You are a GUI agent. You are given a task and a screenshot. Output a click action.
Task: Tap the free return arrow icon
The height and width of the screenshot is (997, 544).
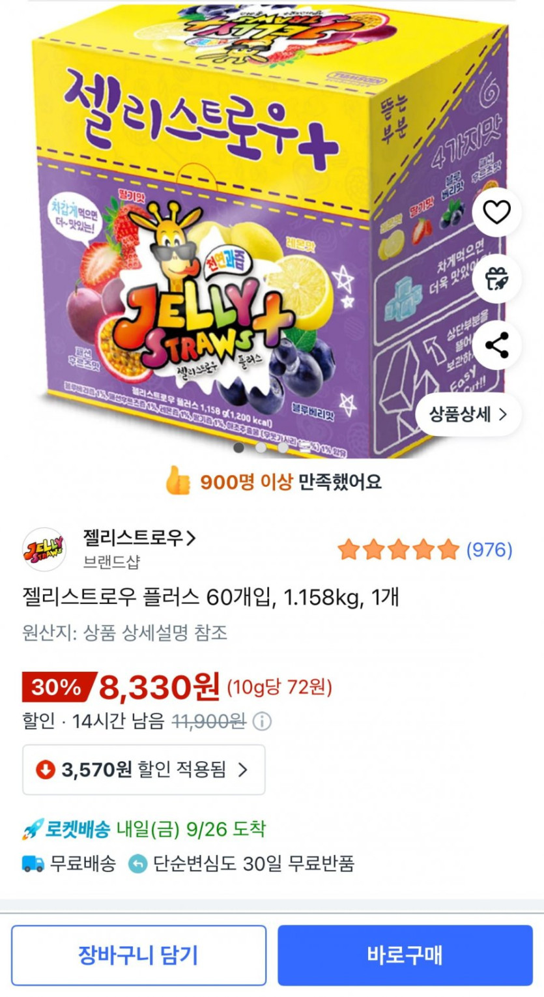[x=137, y=864]
